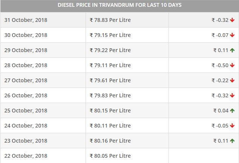This screenshot has height=163, width=239.
Task: Select the ₹ 79.61 Per Litre price
Action: click(x=110, y=80)
